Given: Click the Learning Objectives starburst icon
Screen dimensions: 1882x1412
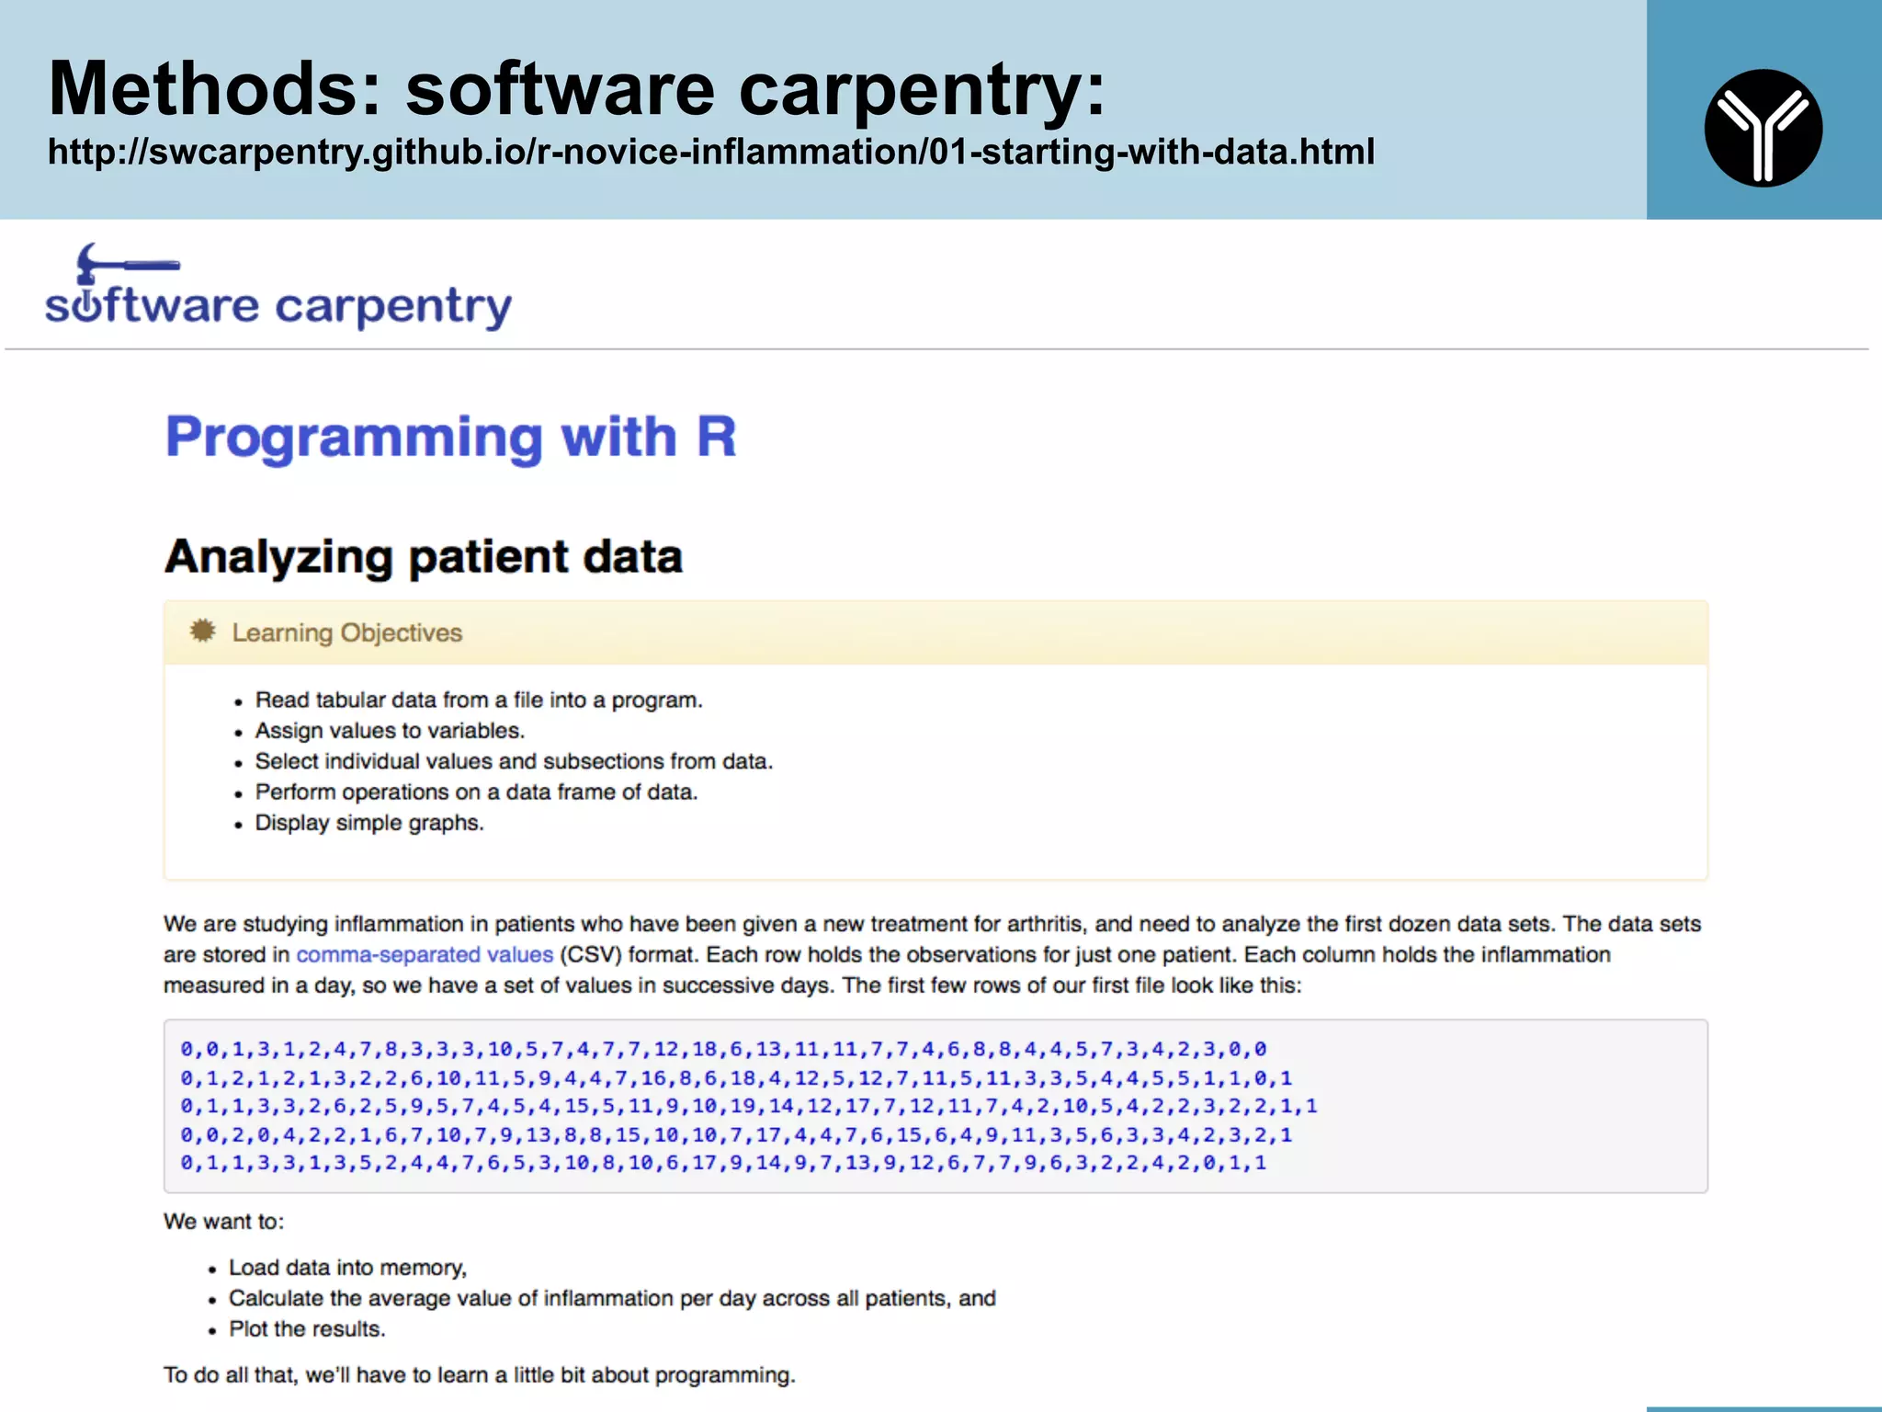Looking at the screenshot, I should [x=203, y=631].
